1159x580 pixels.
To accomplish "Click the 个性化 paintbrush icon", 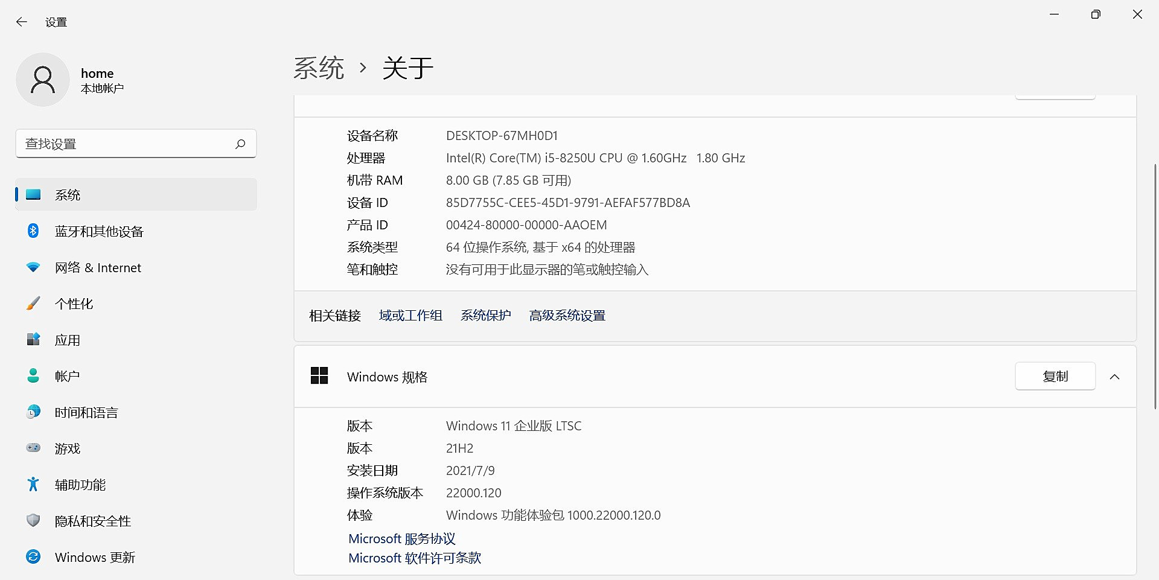I will point(33,303).
